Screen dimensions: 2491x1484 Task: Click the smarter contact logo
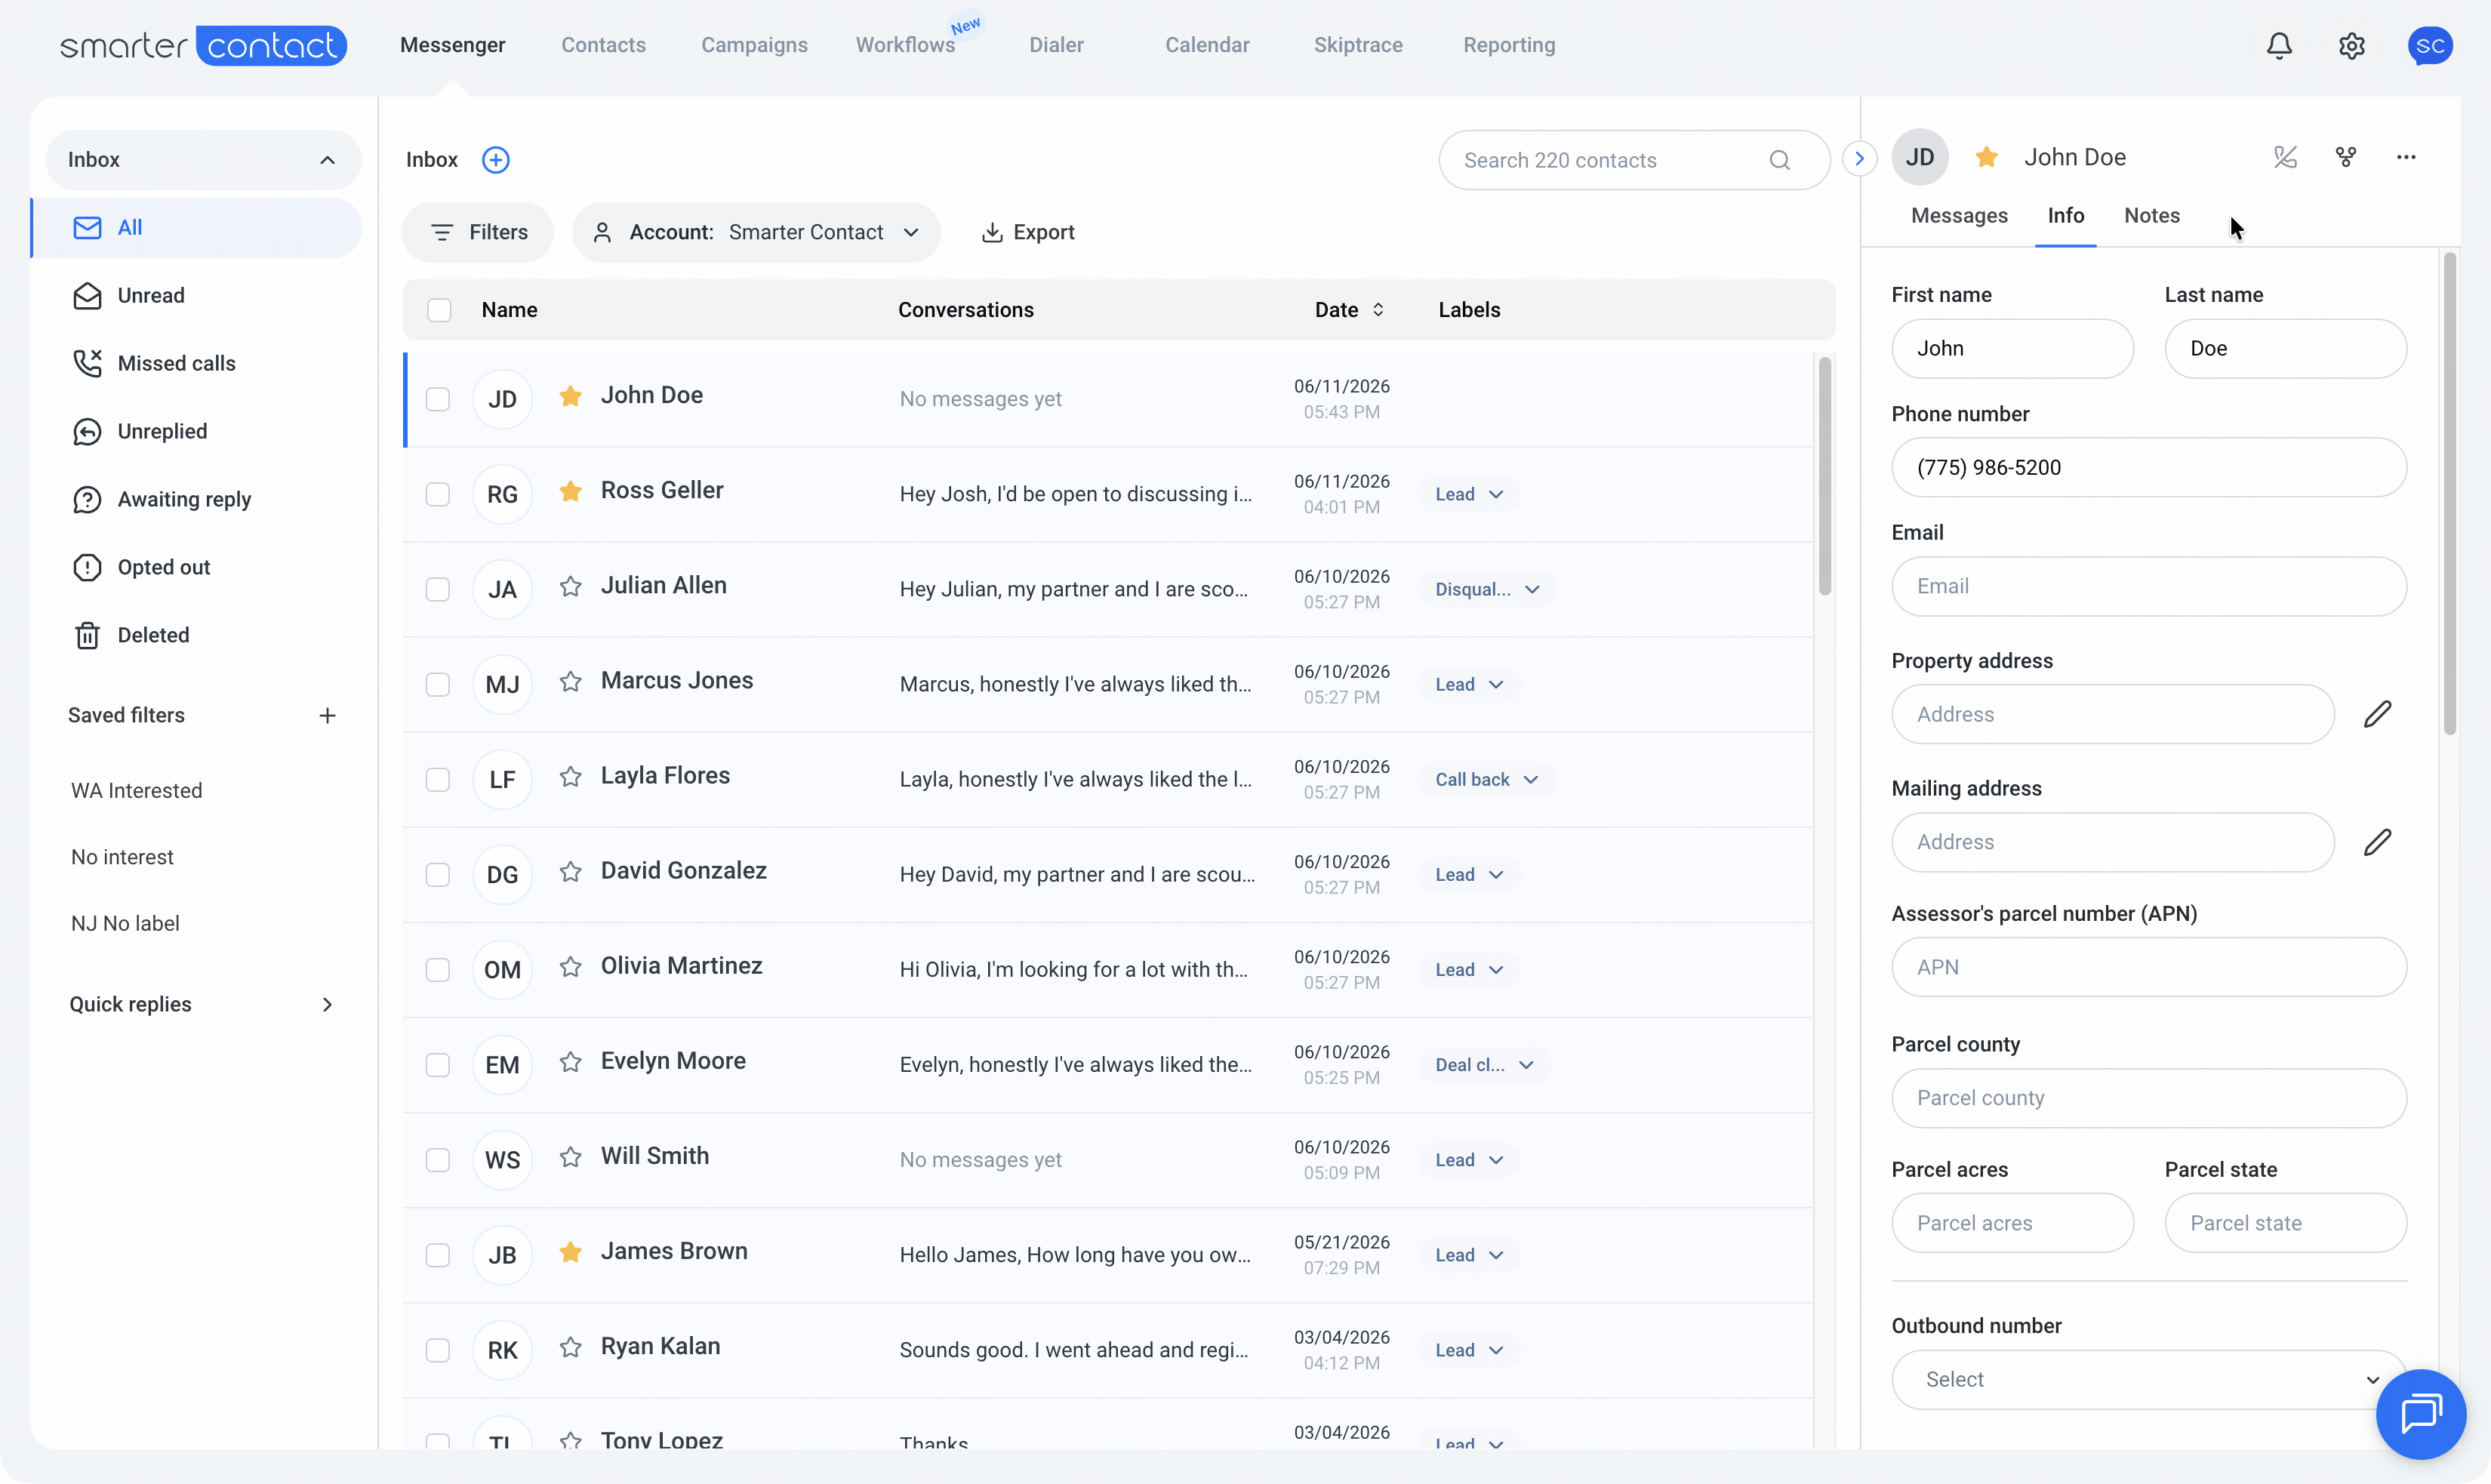pos(203,45)
